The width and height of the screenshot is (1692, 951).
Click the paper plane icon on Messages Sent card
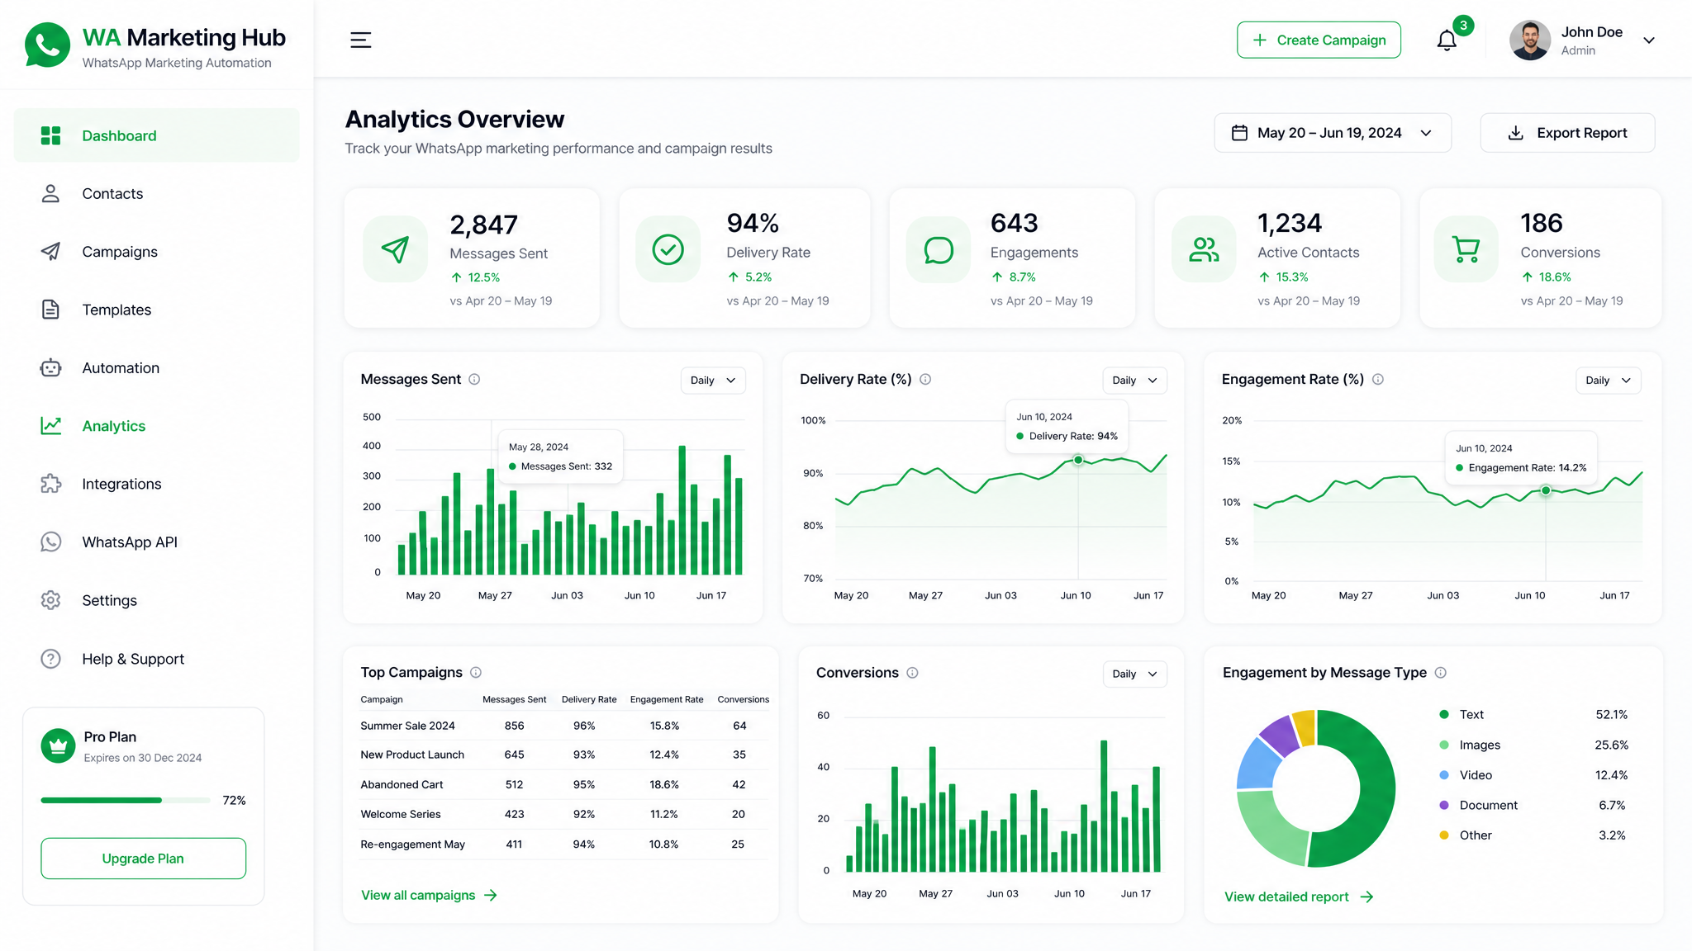click(395, 249)
